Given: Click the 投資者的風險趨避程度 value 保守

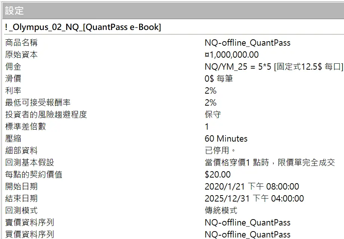Looking at the screenshot, I should [213, 115].
